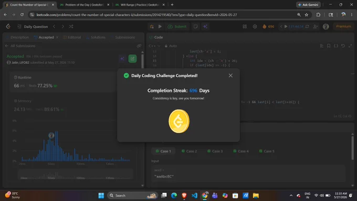The width and height of the screenshot is (357, 201).
Task: Select test Case 3 checkbox tab
Action: pyautogui.click(x=215, y=151)
